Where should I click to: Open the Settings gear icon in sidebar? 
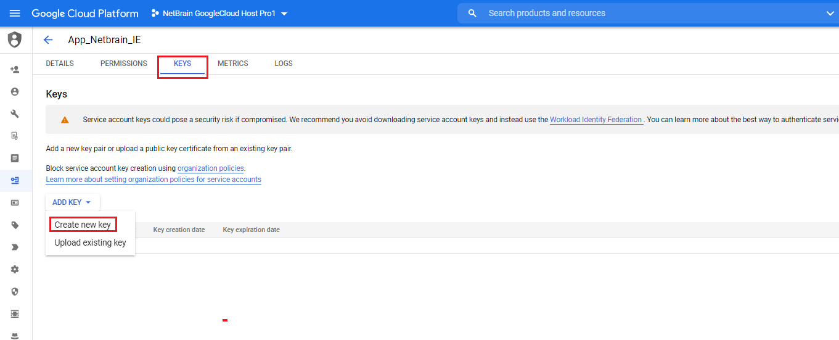[x=15, y=270]
